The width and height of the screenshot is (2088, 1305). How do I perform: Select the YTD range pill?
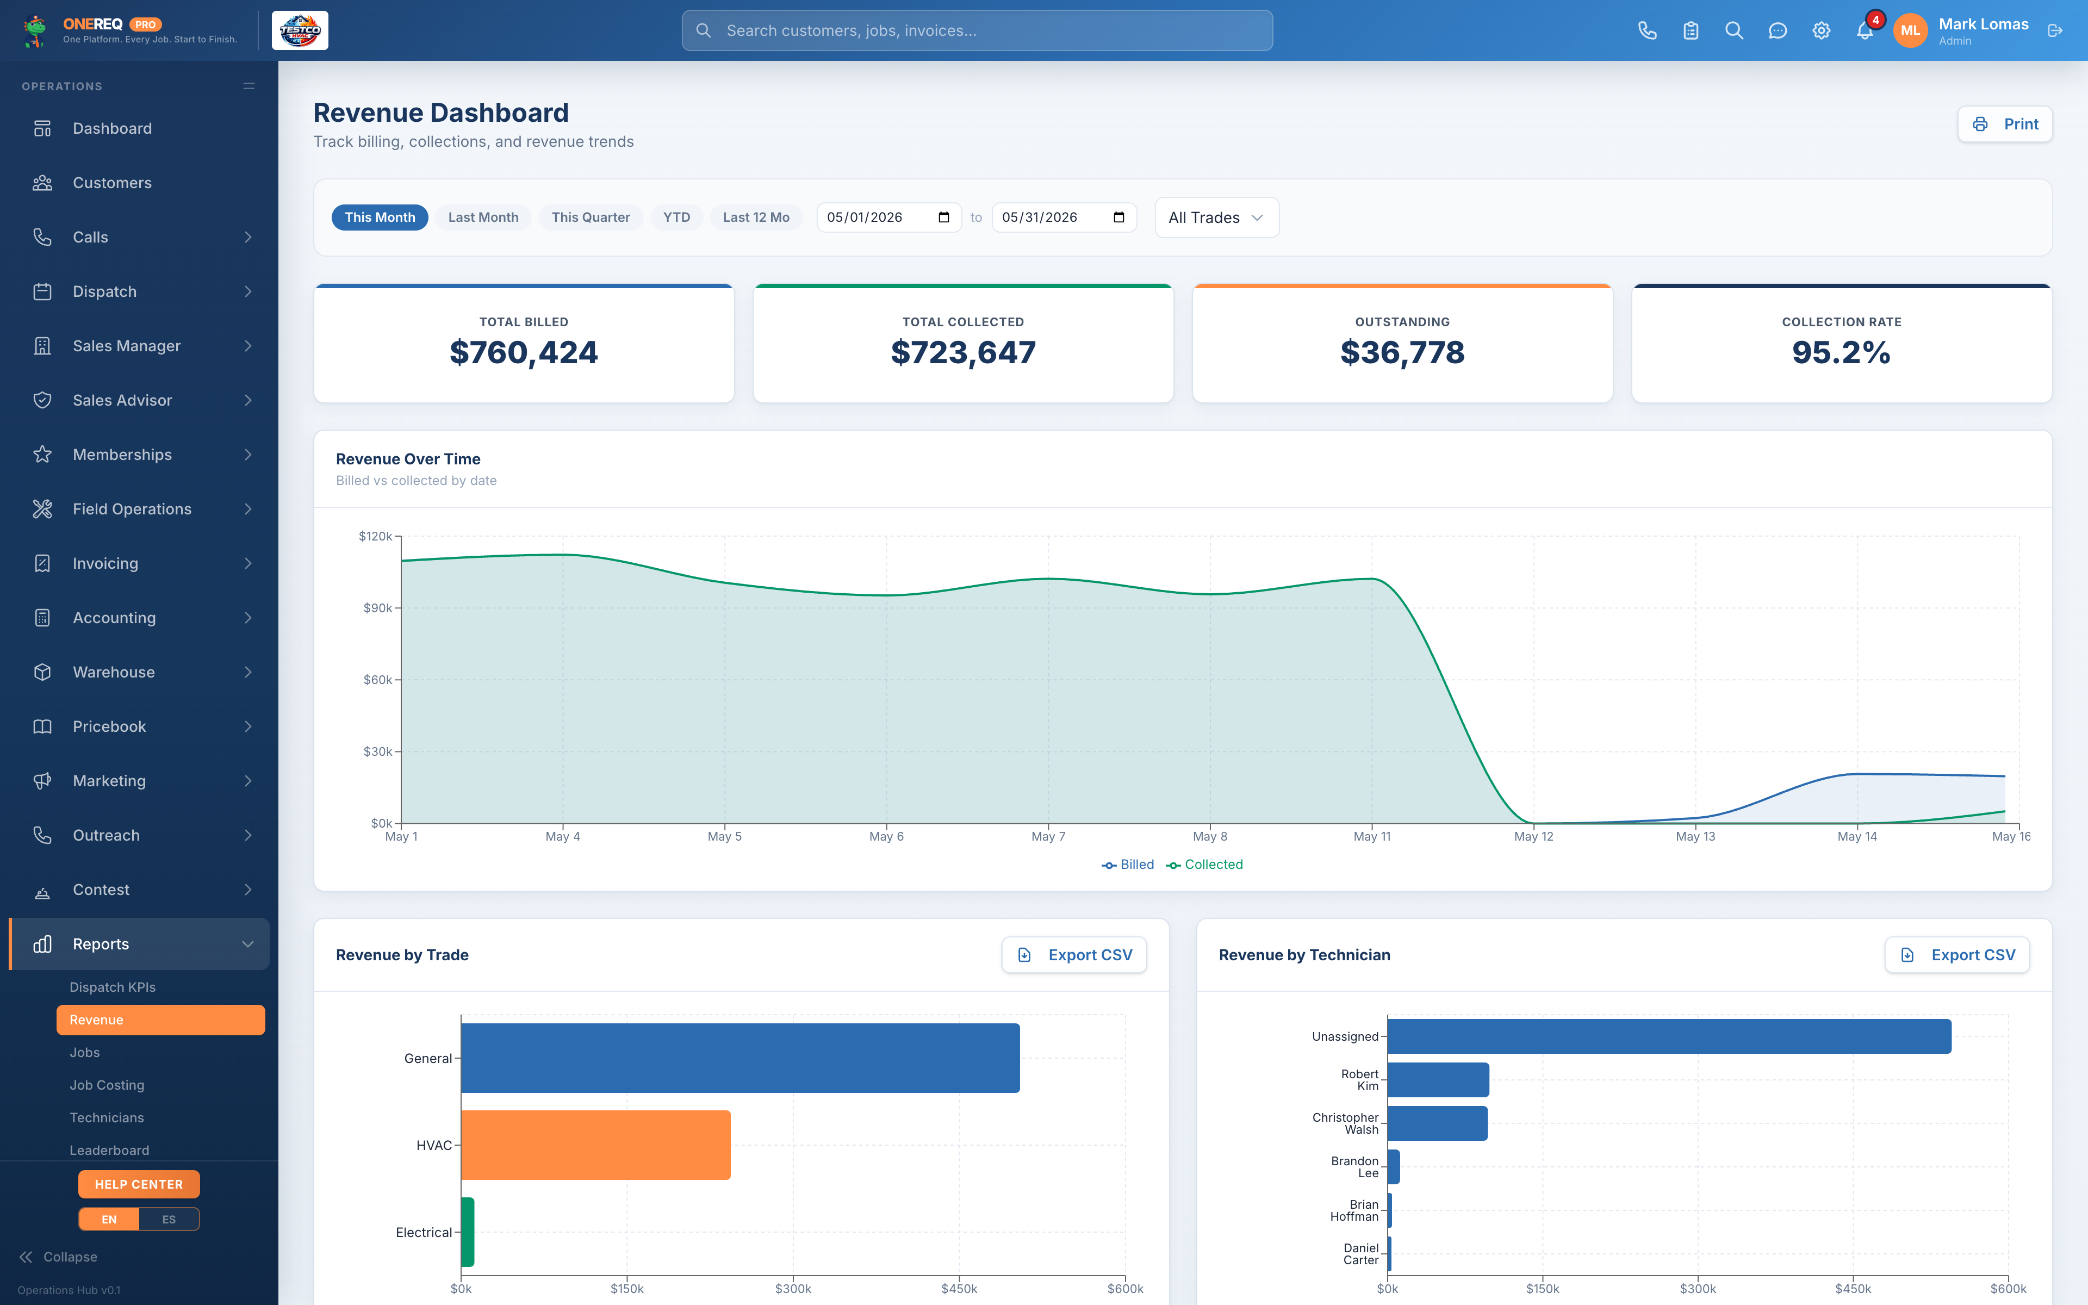tap(676, 217)
